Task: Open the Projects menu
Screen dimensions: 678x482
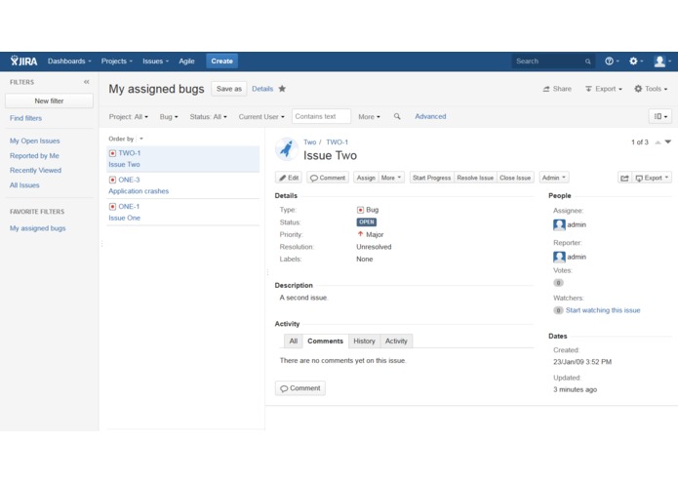Action: click(x=117, y=60)
